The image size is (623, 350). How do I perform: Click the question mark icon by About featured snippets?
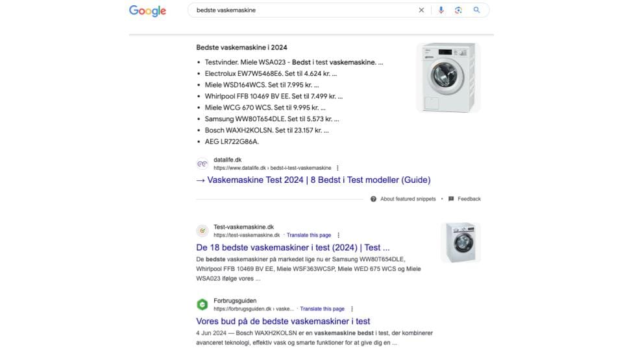click(373, 199)
